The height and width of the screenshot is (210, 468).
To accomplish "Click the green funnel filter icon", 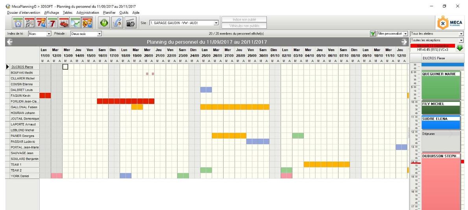I will [x=372, y=34].
